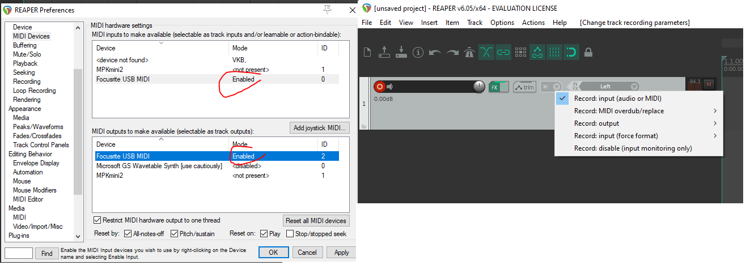Expand Record: input (force format) submenu

coord(639,136)
